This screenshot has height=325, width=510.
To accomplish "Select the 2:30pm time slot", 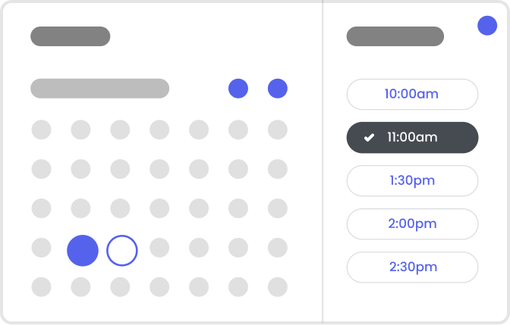I will tap(412, 267).
